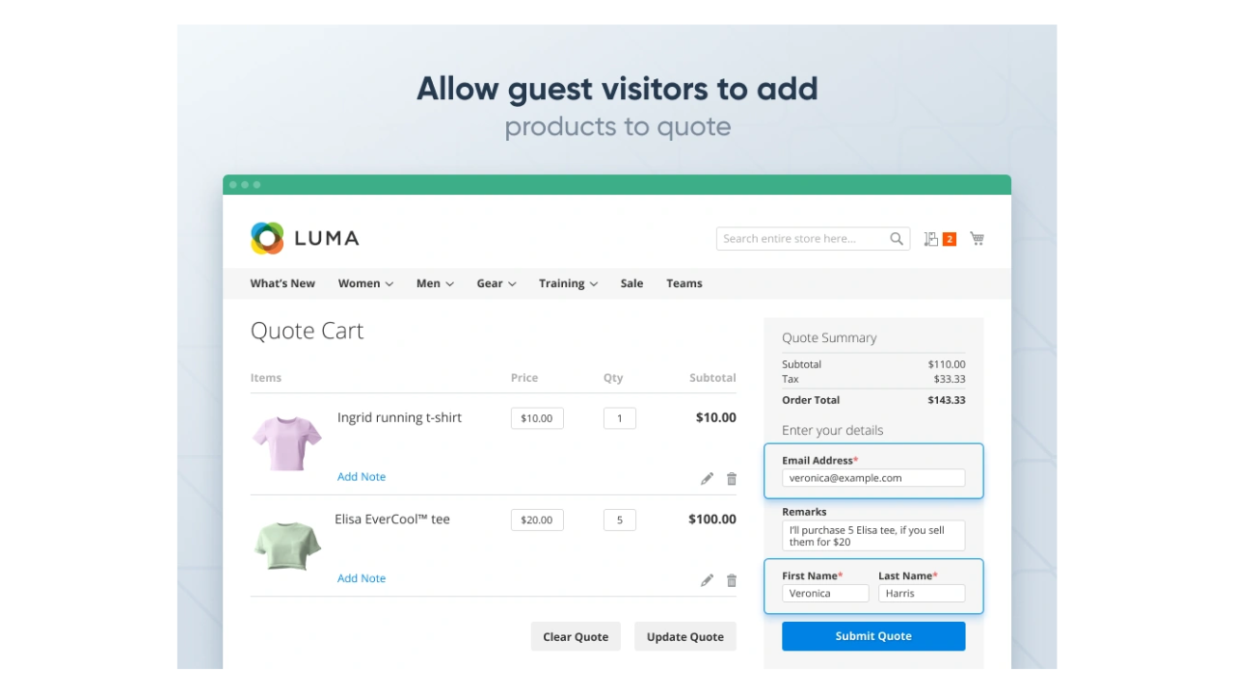Remove the Elisa EverCool tee item
Image resolution: width=1234 pixels, height=694 pixels.
(x=732, y=580)
